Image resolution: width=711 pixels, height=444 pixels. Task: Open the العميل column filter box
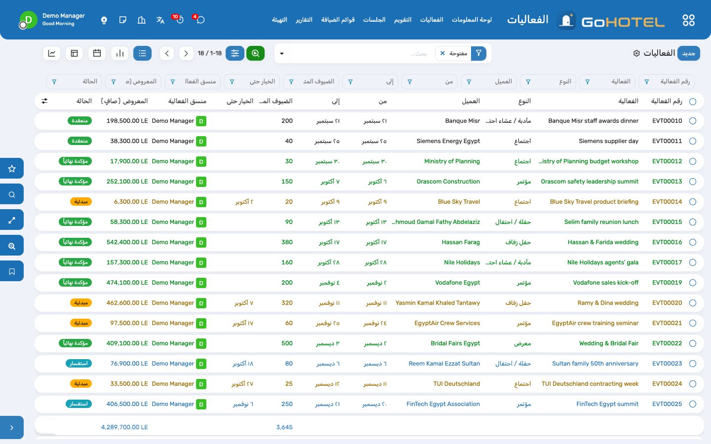coord(489,81)
